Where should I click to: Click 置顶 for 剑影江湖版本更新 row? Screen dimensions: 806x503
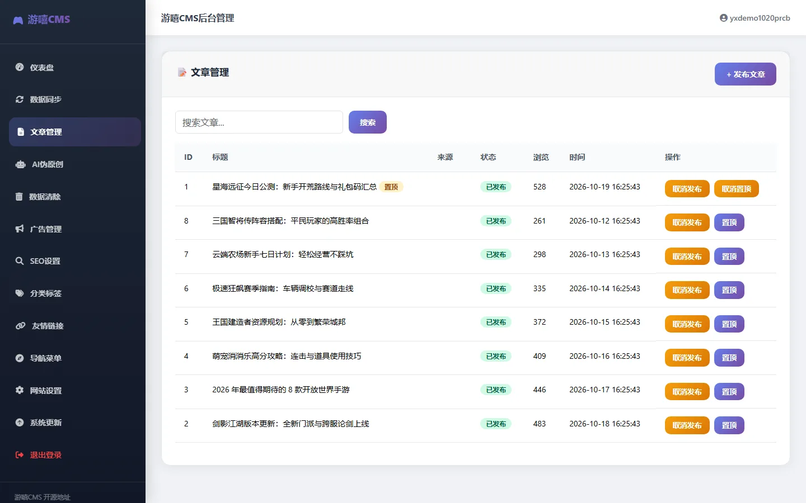pos(729,425)
